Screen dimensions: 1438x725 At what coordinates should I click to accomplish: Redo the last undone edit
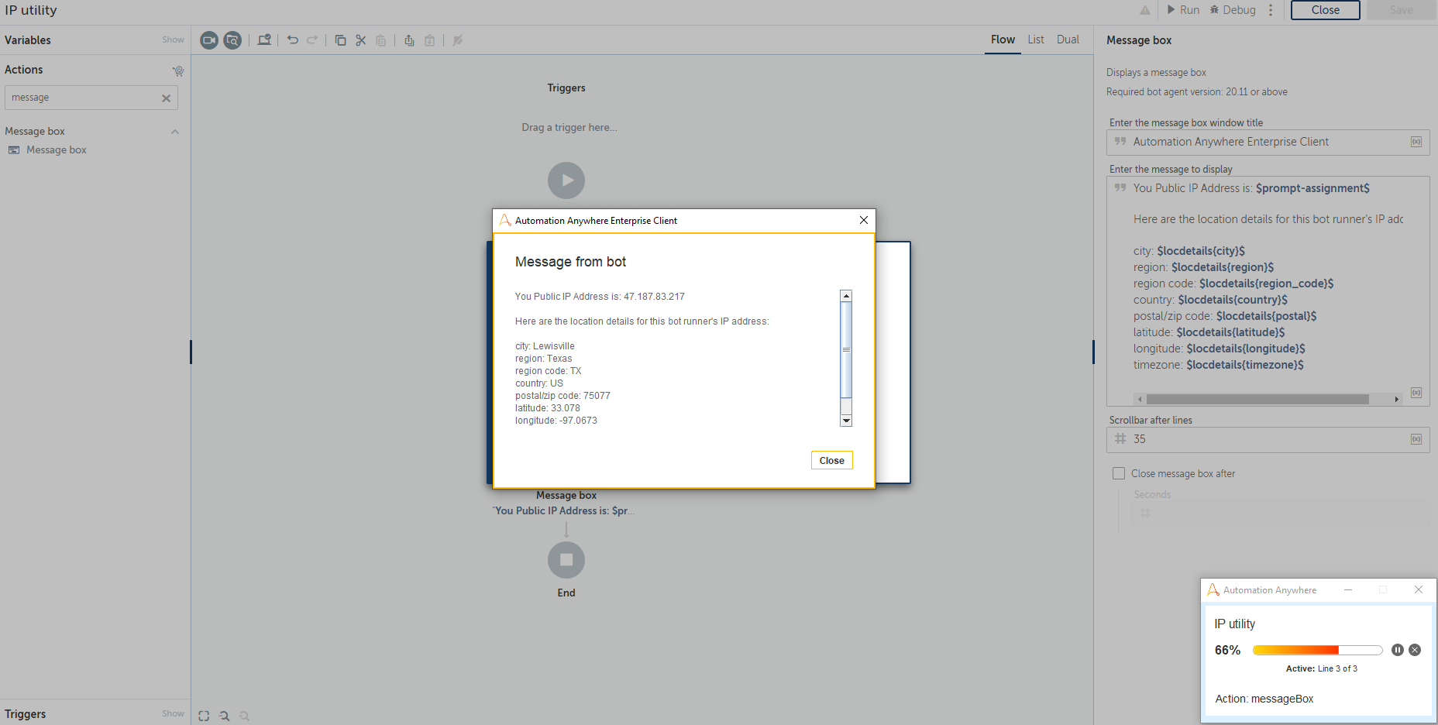click(x=312, y=40)
